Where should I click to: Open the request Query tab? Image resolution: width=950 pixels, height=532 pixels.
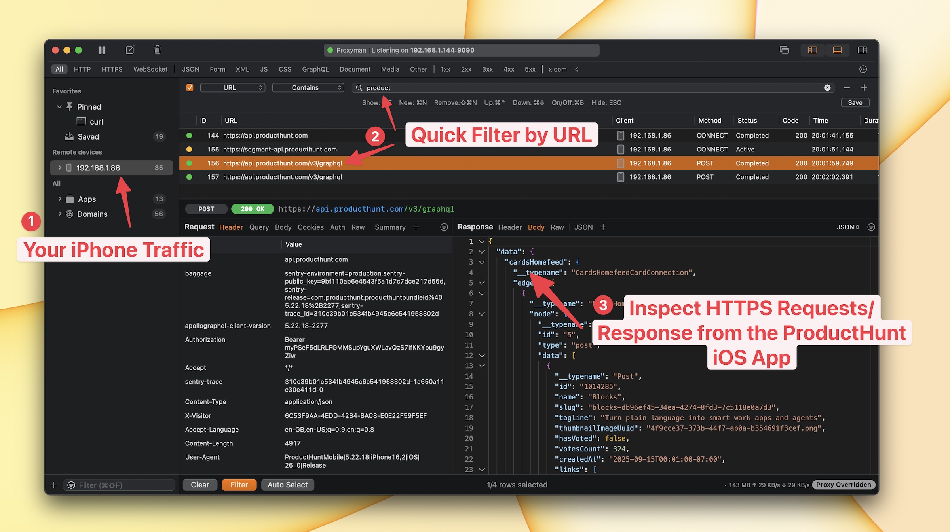(x=259, y=227)
